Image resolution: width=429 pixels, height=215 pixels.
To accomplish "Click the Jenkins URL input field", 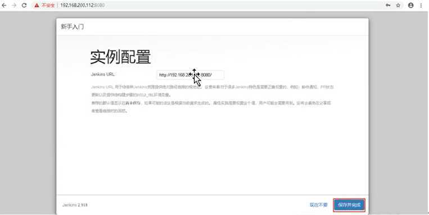I will tap(191, 75).
